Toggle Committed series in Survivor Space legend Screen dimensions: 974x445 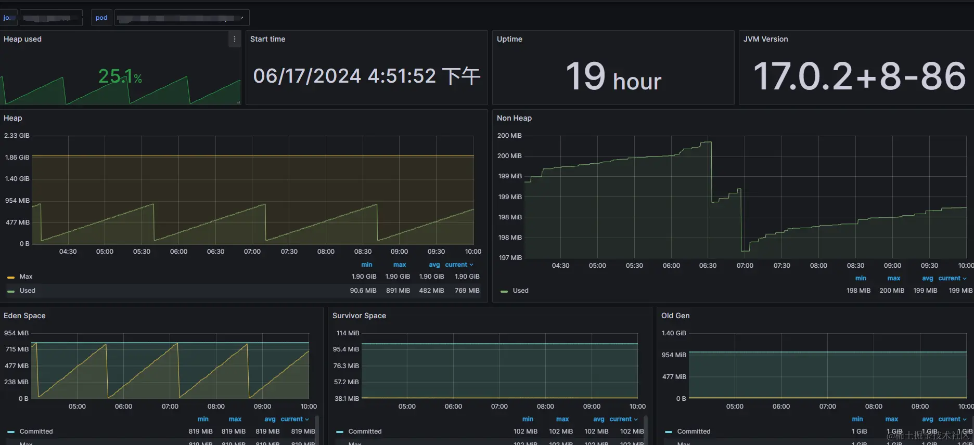[365, 431]
